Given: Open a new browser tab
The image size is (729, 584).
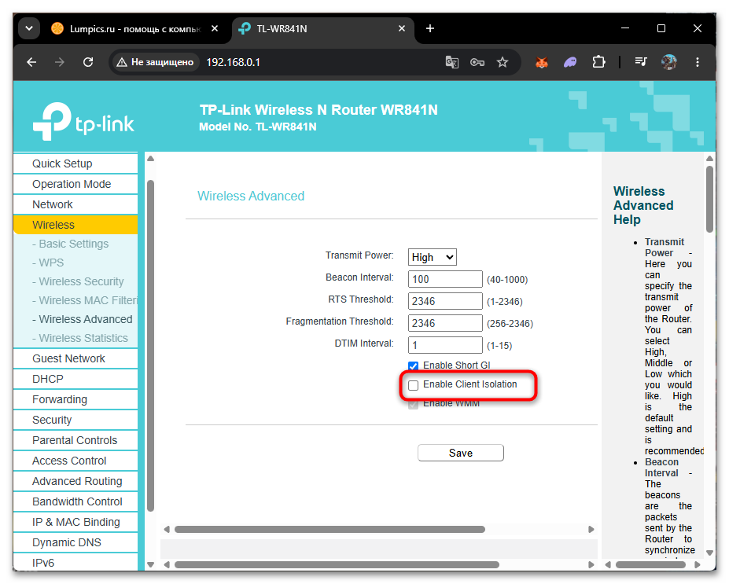Looking at the screenshot, I should point(430,29).
